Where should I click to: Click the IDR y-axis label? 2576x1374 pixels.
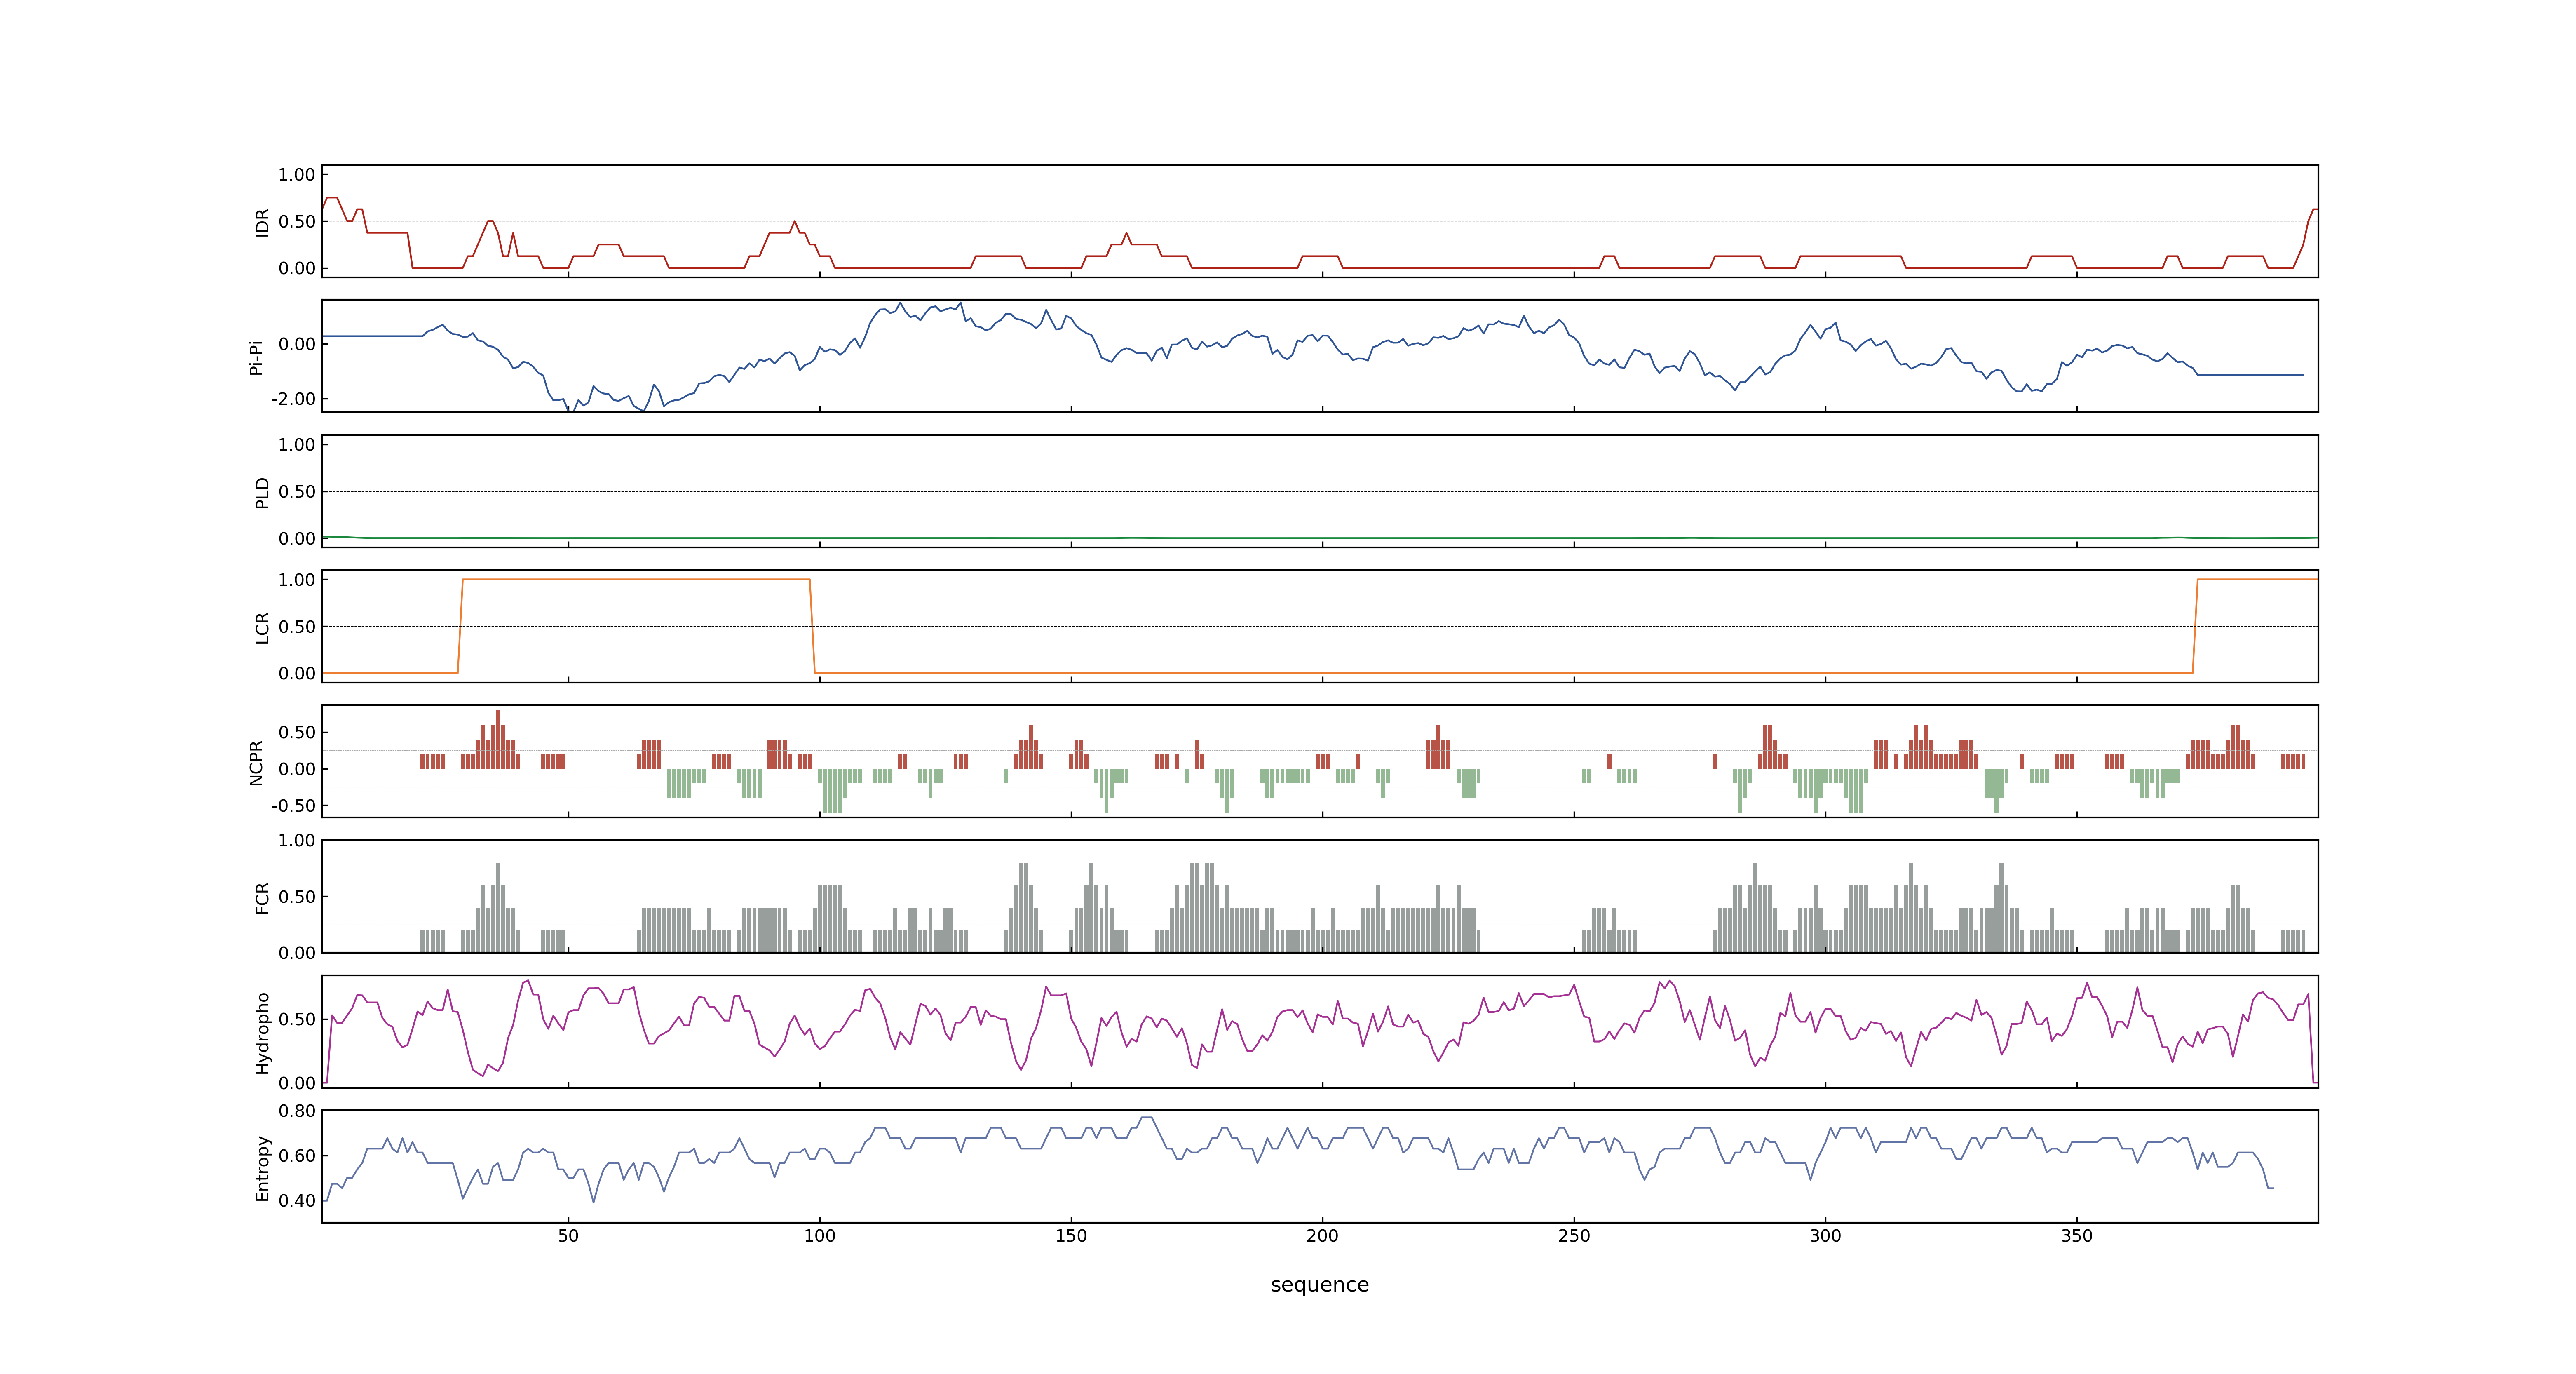click(x=262, y=222)
